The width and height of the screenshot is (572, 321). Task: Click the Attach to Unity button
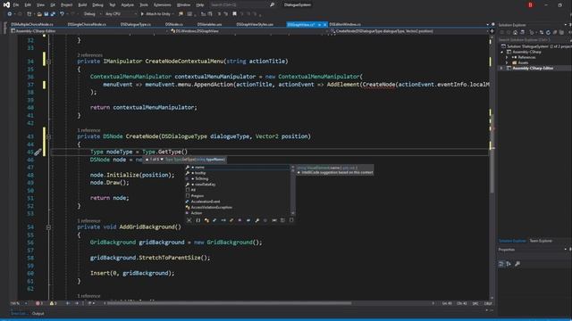point(157,14)
